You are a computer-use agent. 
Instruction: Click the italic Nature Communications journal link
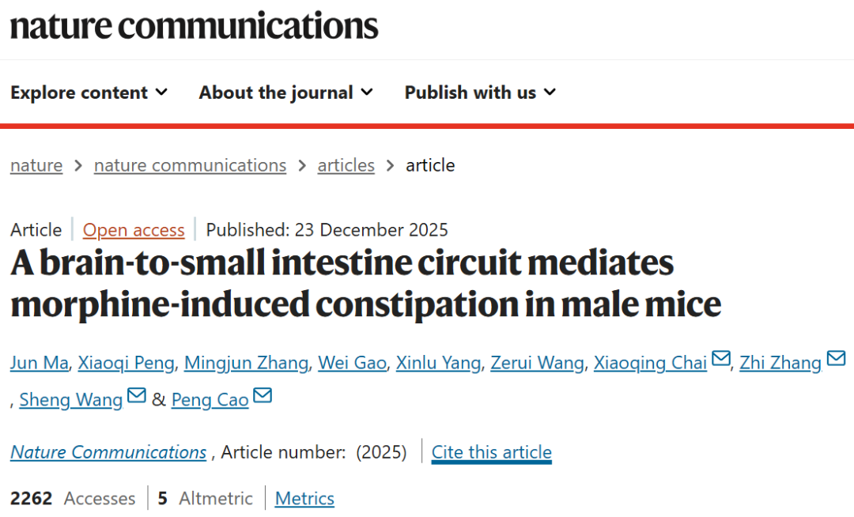(108, 452)
